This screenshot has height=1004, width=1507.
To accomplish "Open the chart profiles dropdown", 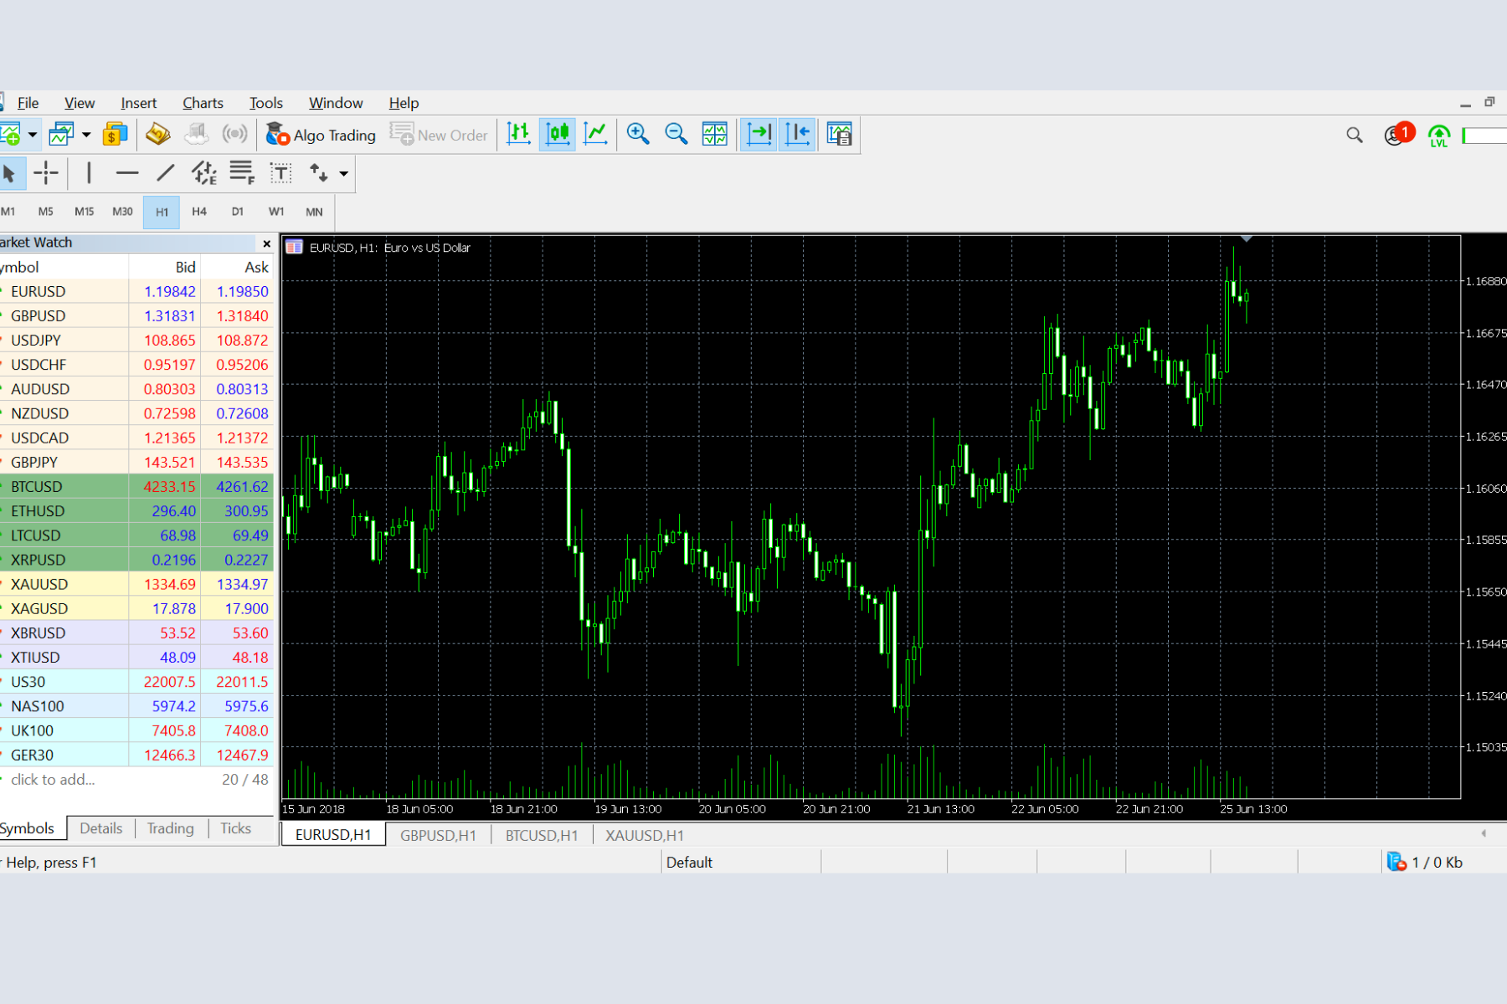I will (86, 134).
